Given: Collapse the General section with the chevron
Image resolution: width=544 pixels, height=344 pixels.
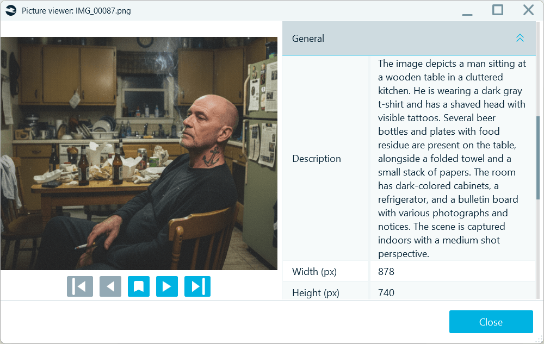Looking at the screenshot, I should coord(520,38).
